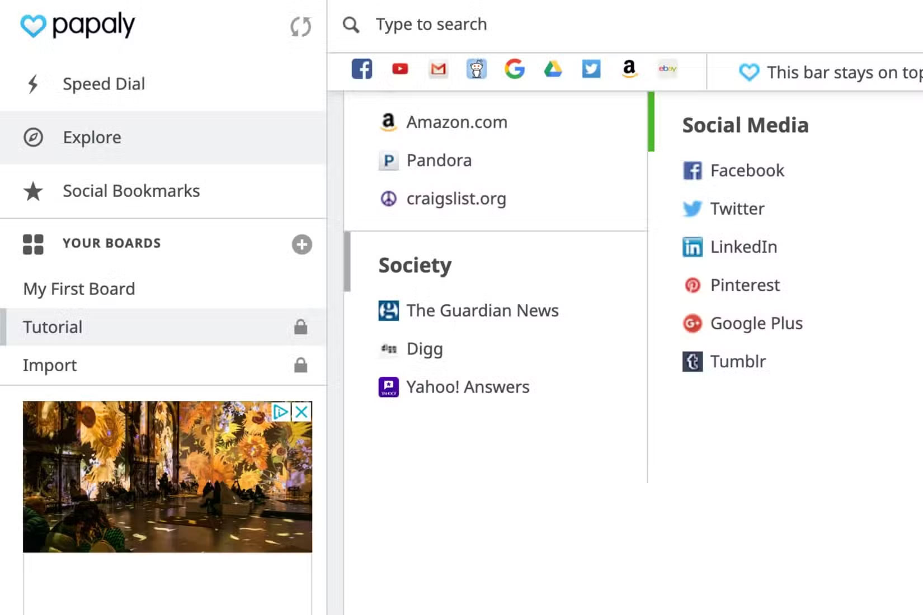923x615 pixels.
Task: Open the YouTube shortcut icon
Action: (399, 69)
